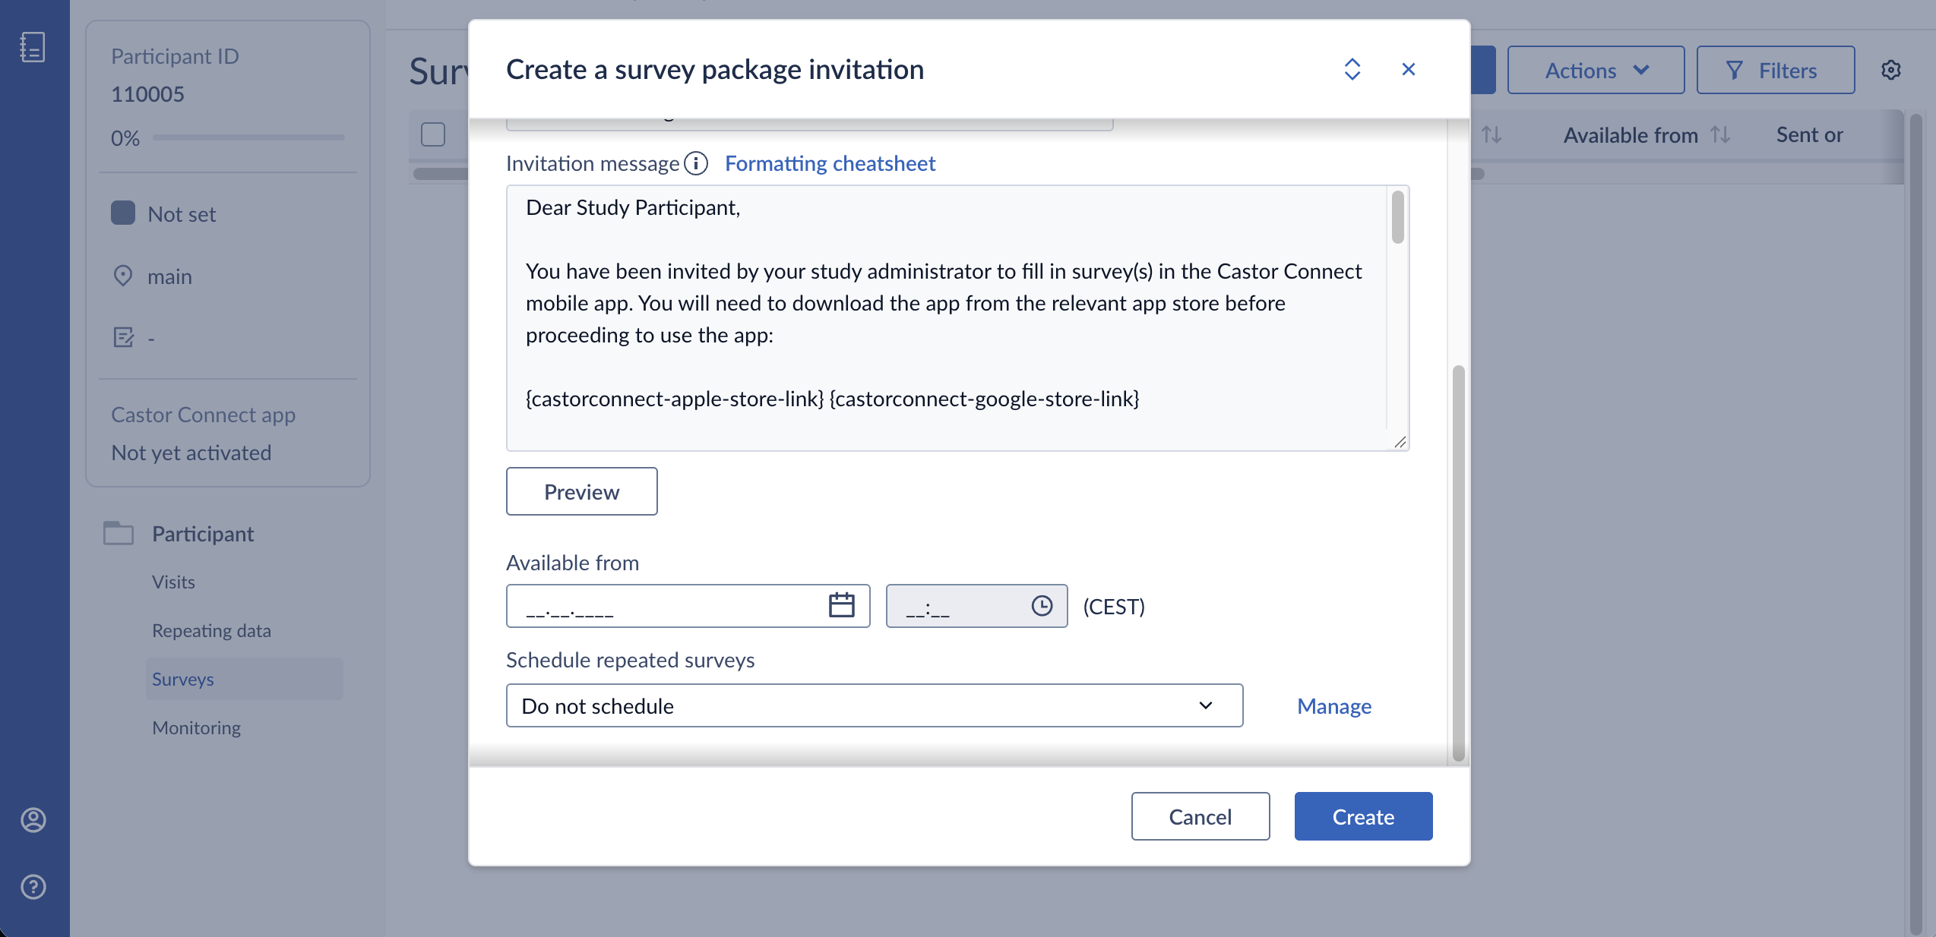The height and width of the screenshot is (937, 1936).
Task: Click the participant location pin icon
Action: click(122, 276)
